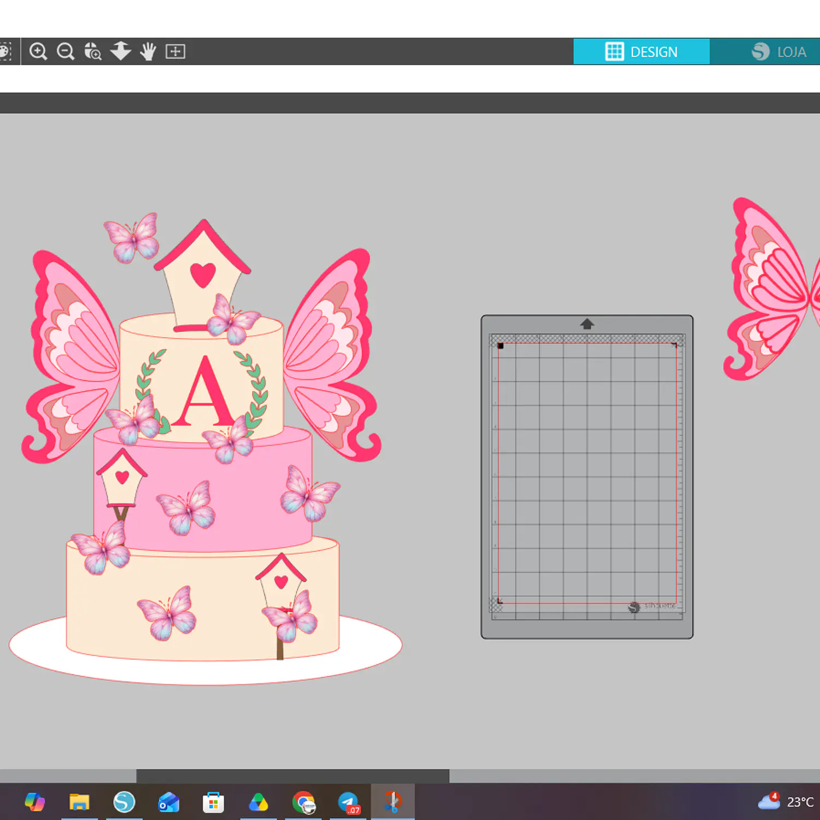820x820 pixels.
Task: Switch to the DESIGN tab
Action: click(x=641, y=51)
